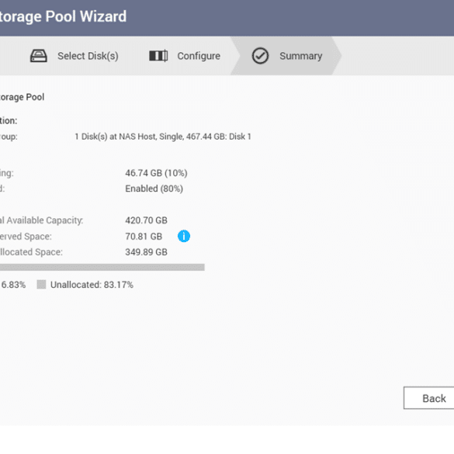Click the Storage Pool Wizard title bar
454x454 pixels.
coord(227,17)
